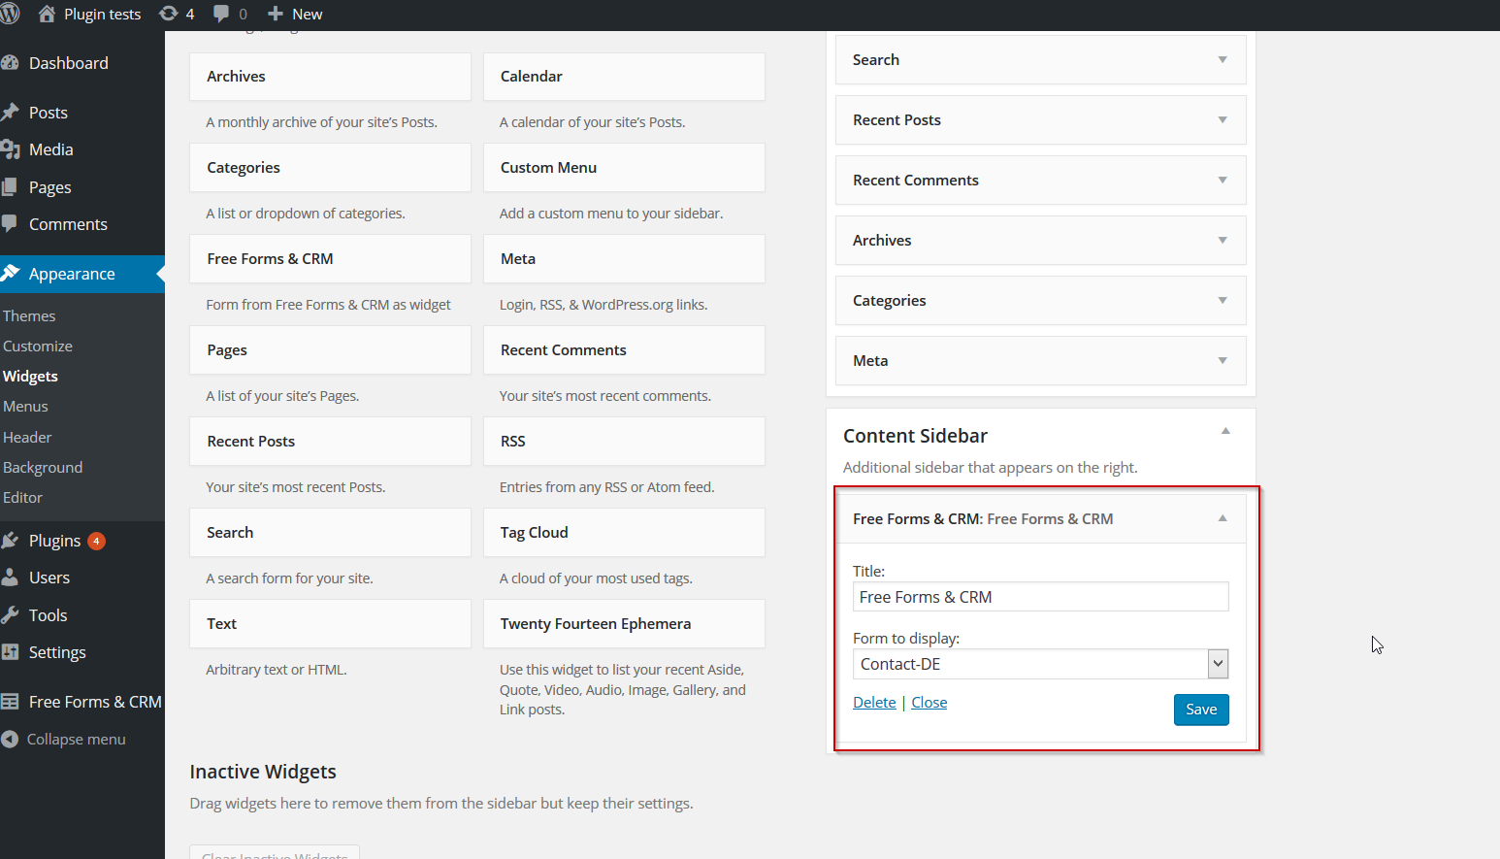Expand the Search sidebar widget
Viewport: 1500px width, 859px height.
pos(1223,60)
